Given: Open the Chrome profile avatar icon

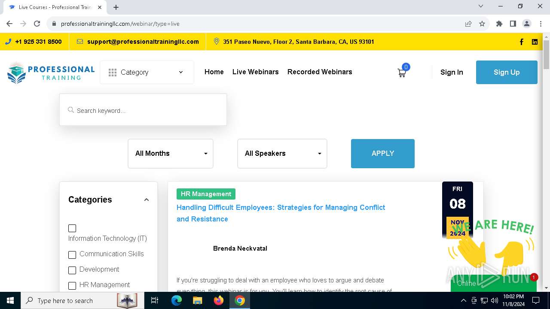Looking at the screenshot, I should pos(527,24).
